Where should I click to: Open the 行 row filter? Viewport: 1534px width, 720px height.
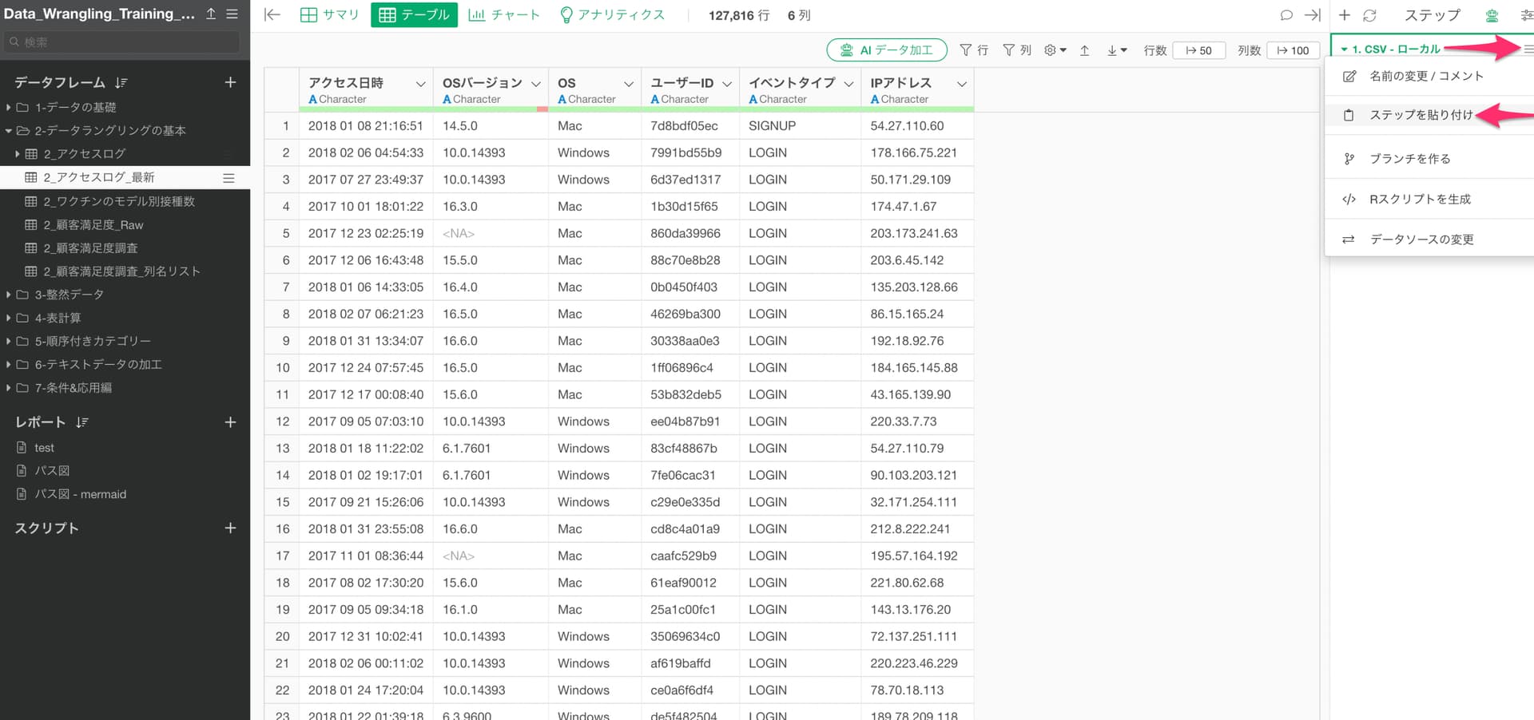[x=973, y=50]
